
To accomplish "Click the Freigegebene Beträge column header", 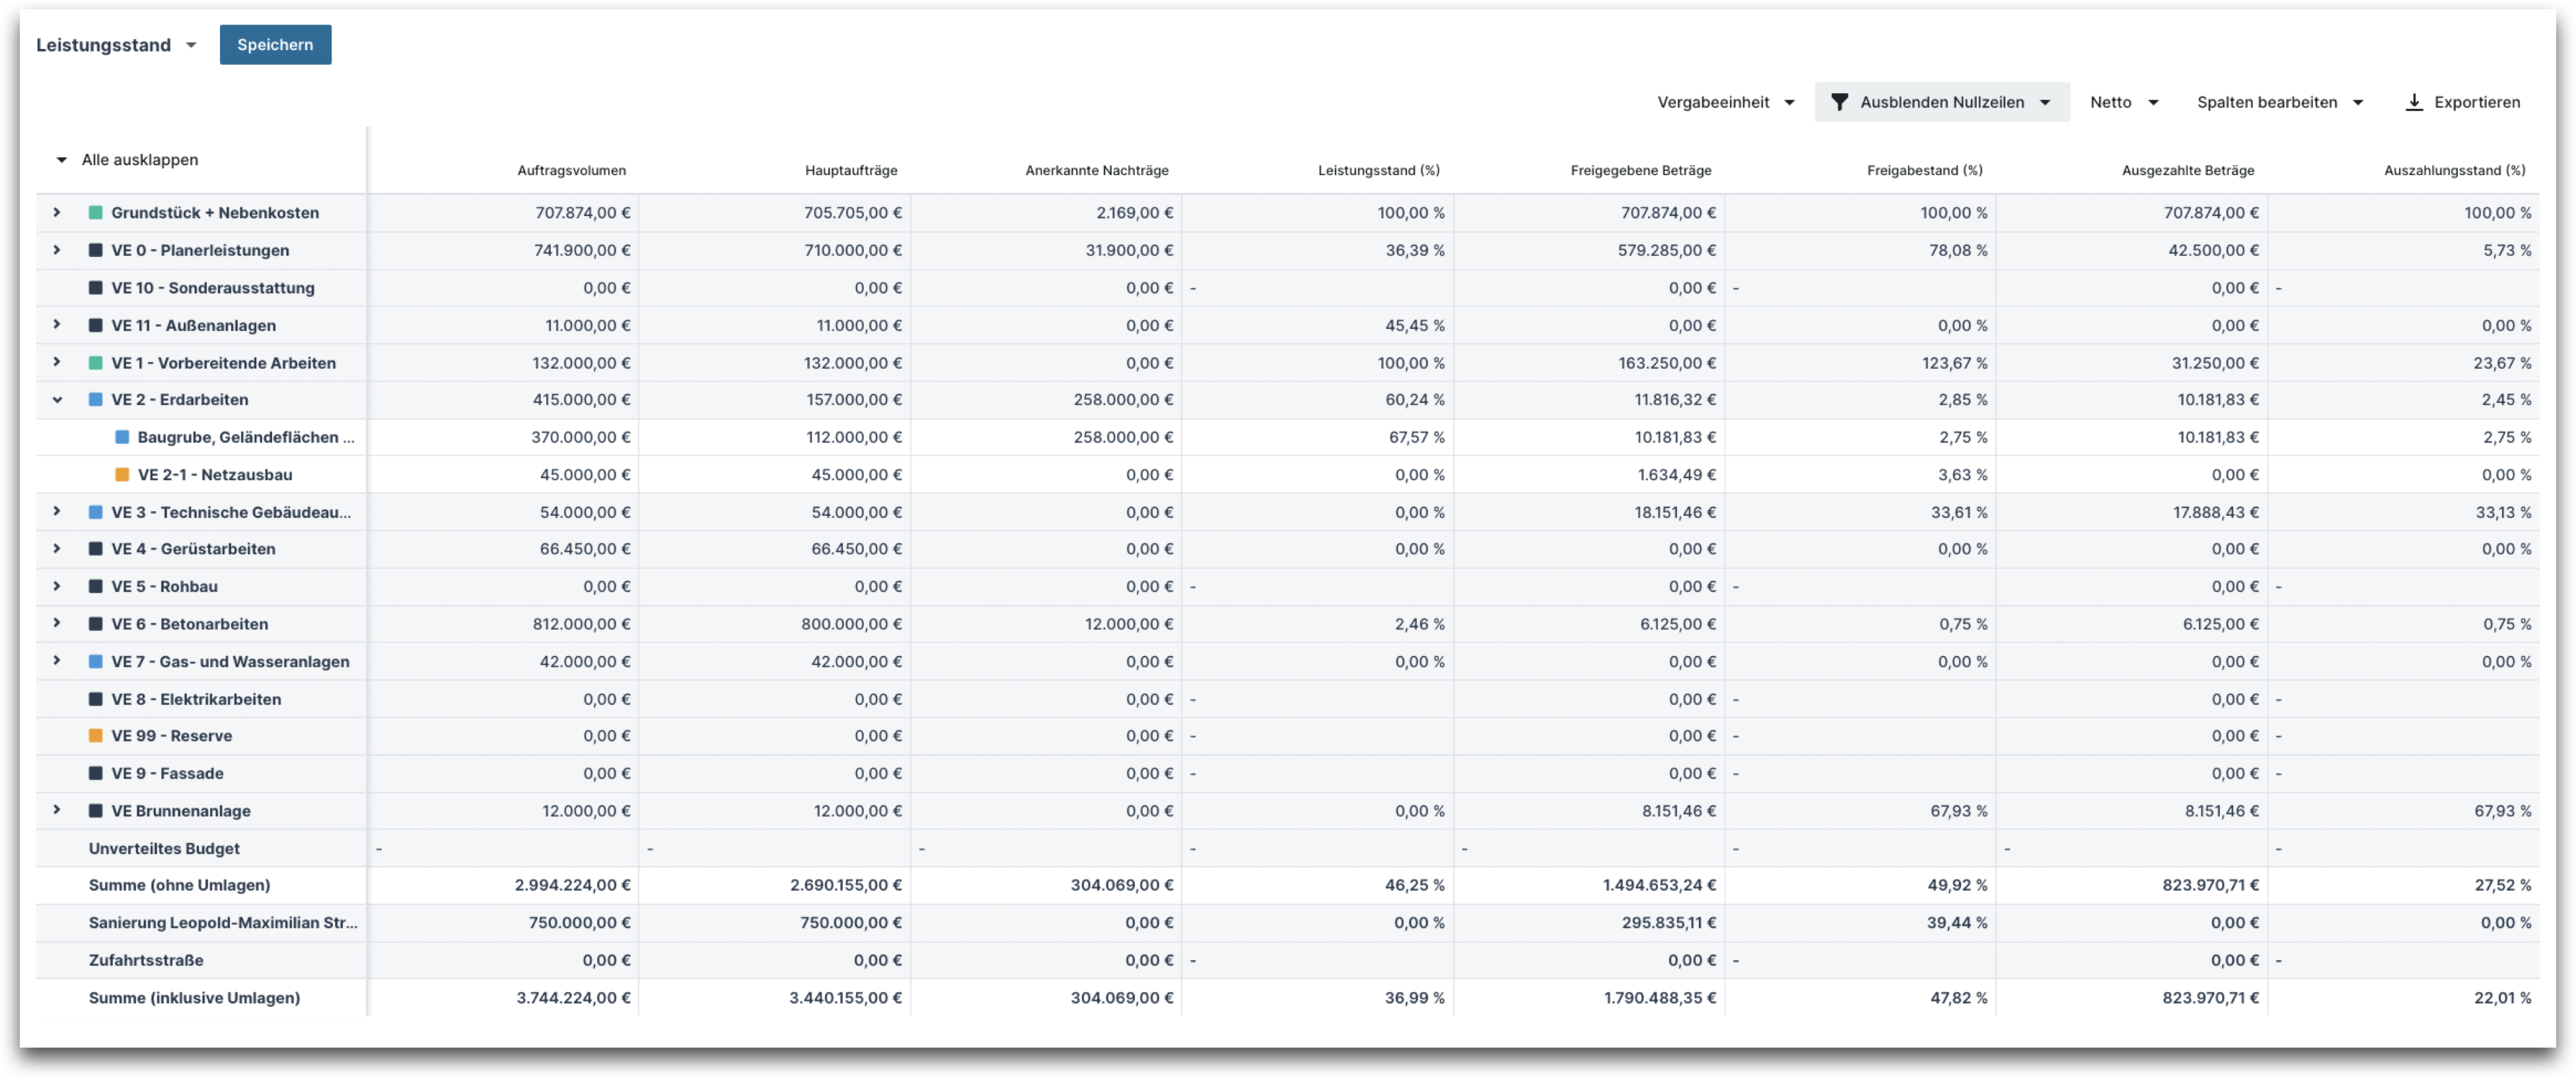I will point(1640,171).
